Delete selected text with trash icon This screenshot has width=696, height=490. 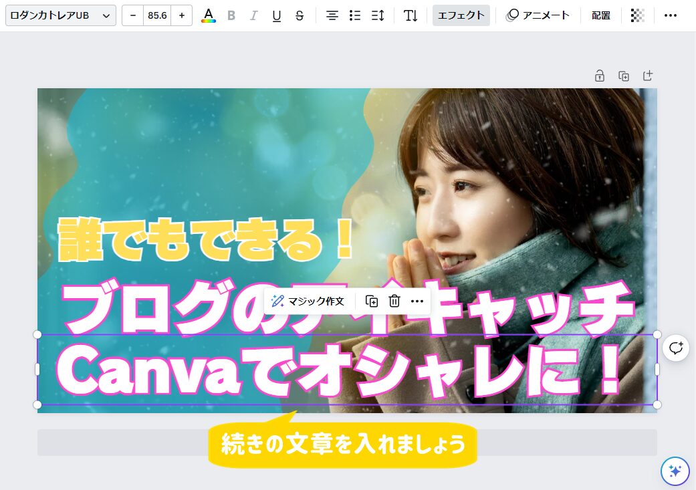(x=394, y=301)
